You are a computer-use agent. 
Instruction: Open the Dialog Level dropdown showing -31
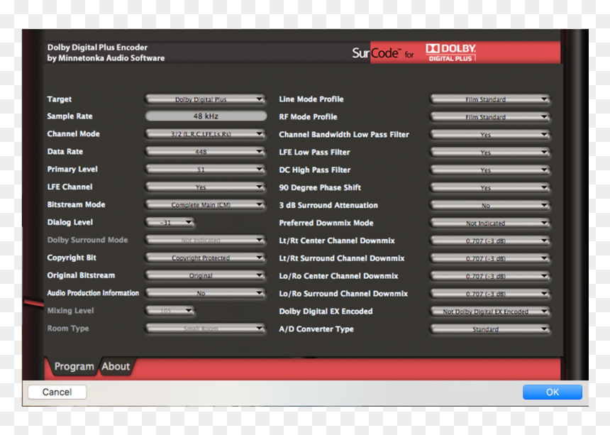(170, 223)
